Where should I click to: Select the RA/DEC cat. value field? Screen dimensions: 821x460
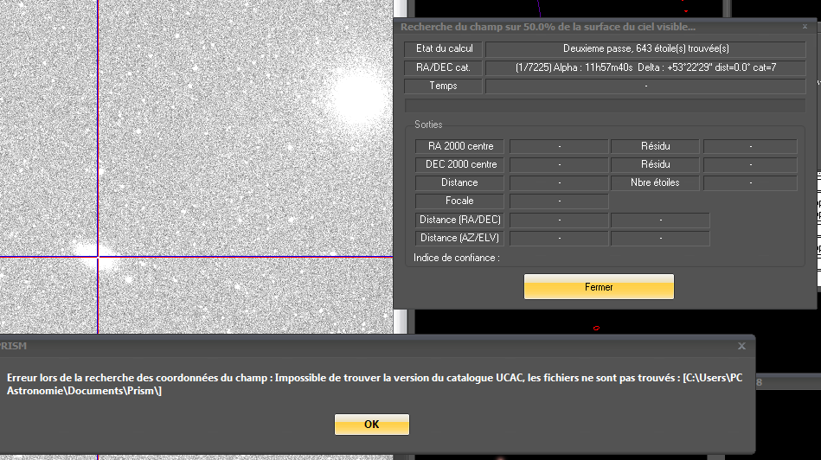click(x=647, y=67)
